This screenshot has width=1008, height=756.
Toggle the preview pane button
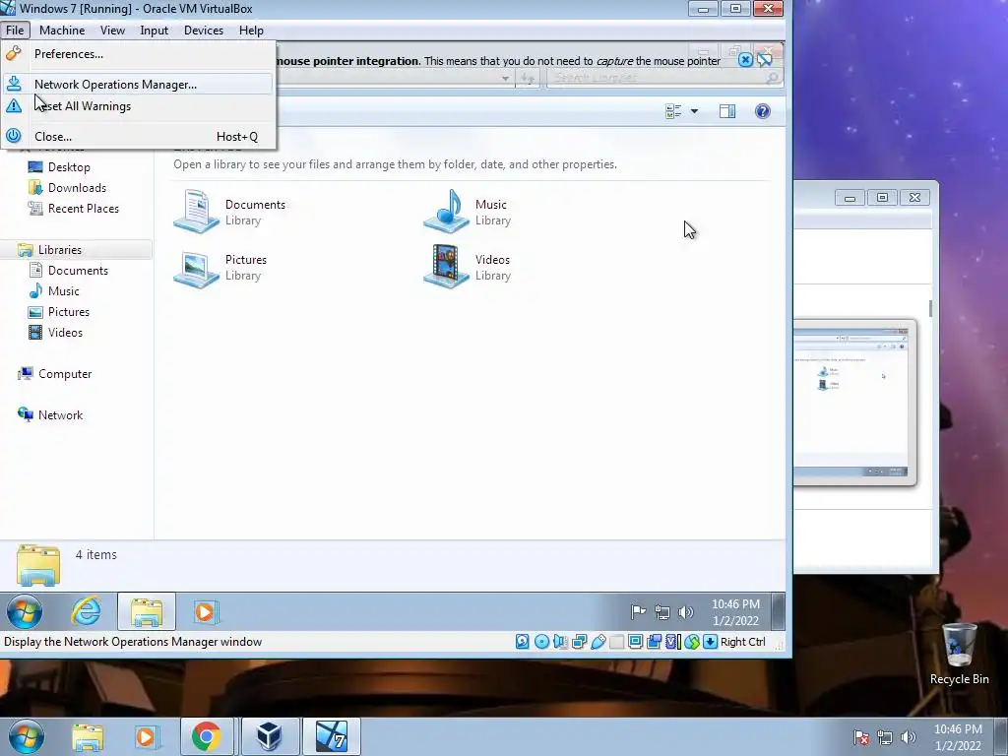coord(727,111)
